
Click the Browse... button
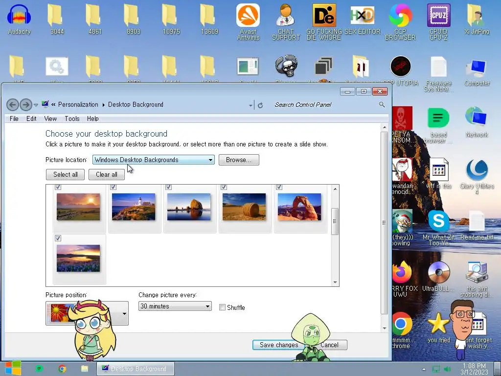point(239,160)
